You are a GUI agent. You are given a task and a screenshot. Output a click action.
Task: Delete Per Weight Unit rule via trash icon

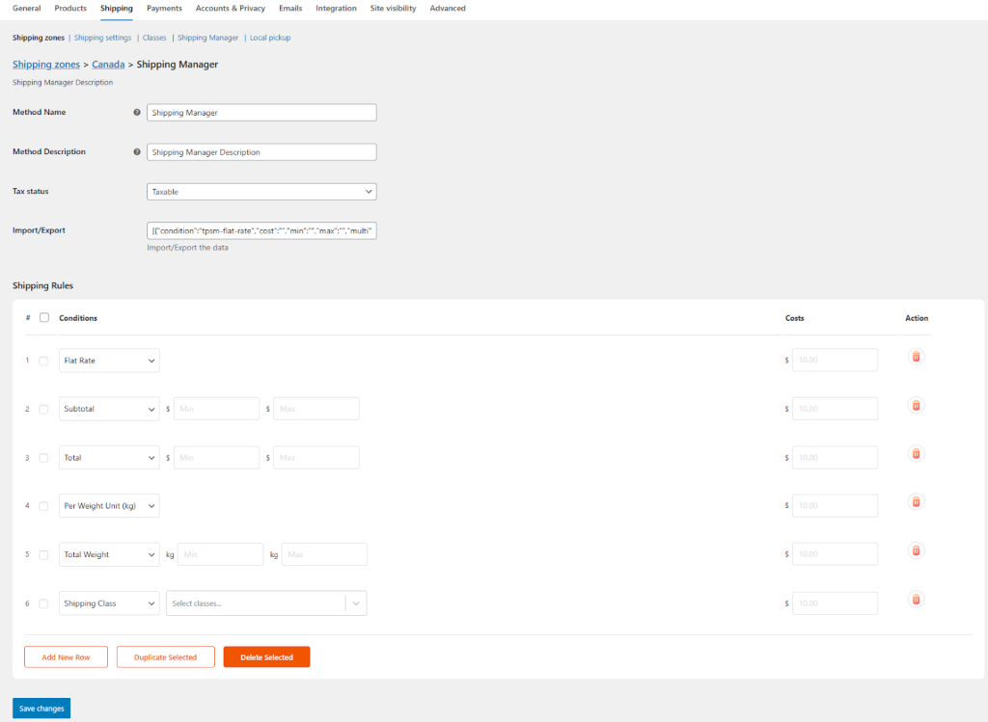click(x=916, y=502)
